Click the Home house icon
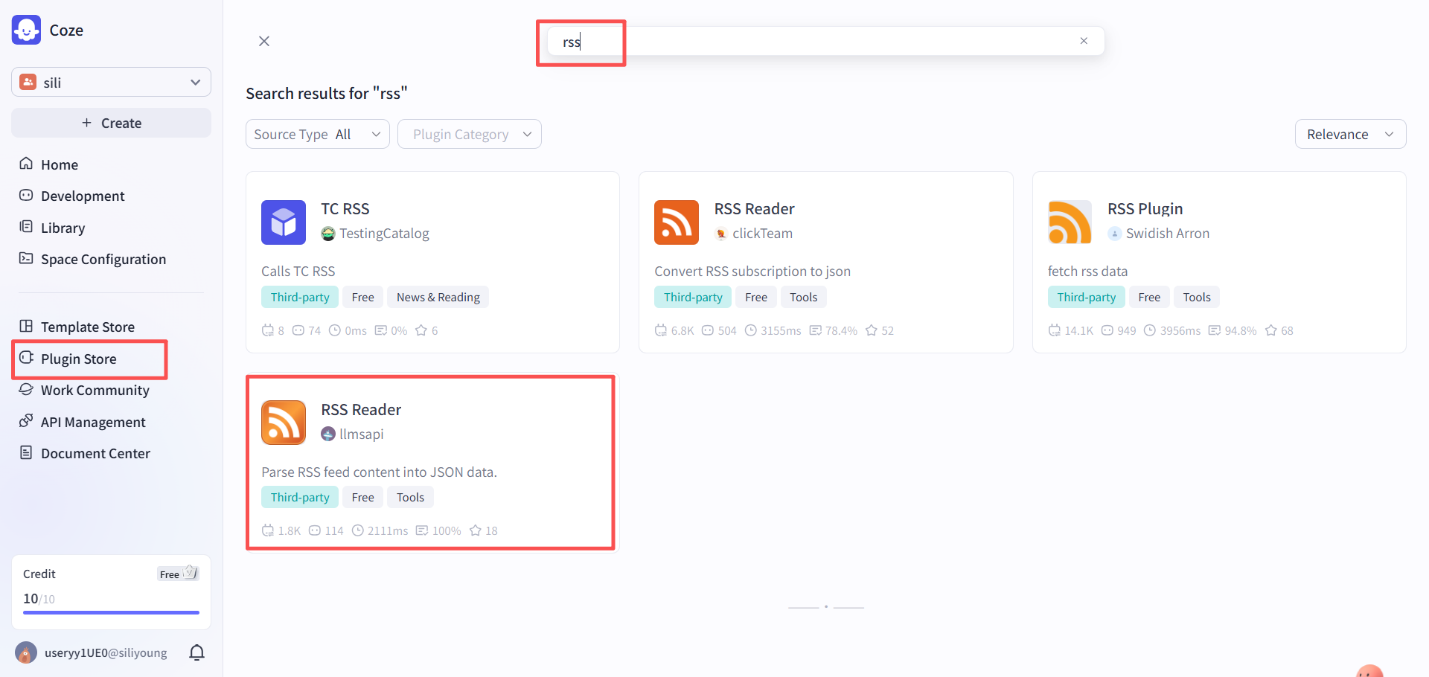This screenshot has height=677, width=1429. pyautogui.click(x=26, y=164)
